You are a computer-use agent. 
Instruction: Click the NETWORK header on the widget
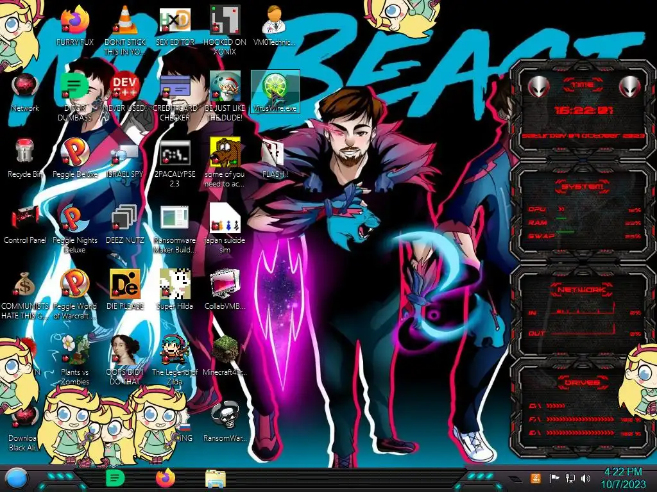[581, 290]
